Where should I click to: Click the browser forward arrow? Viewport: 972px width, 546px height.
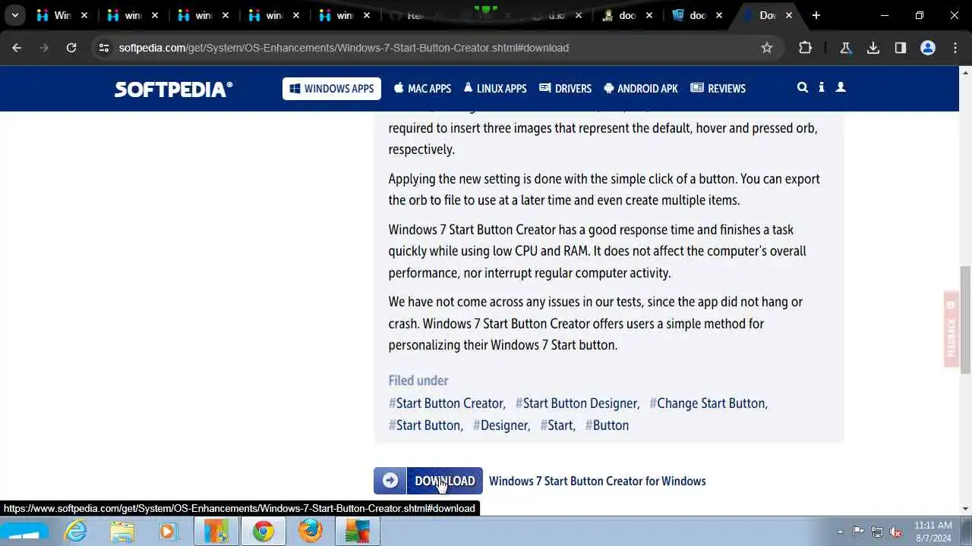click(x=44, y=48)
